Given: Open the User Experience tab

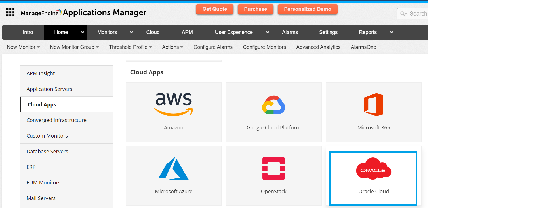Looking at the screenshot, I should point(234,32).
